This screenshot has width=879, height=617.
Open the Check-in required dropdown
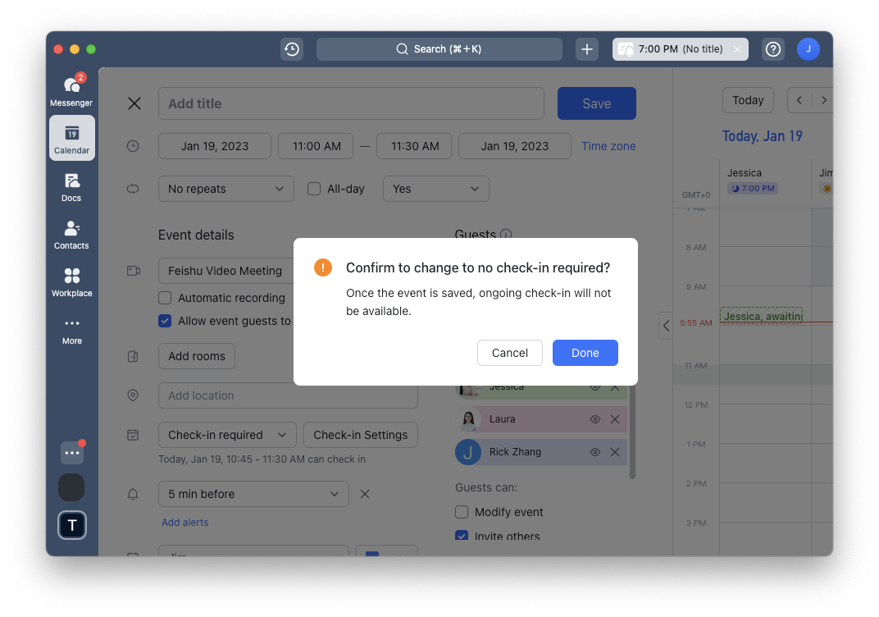[x=226, y=435]
